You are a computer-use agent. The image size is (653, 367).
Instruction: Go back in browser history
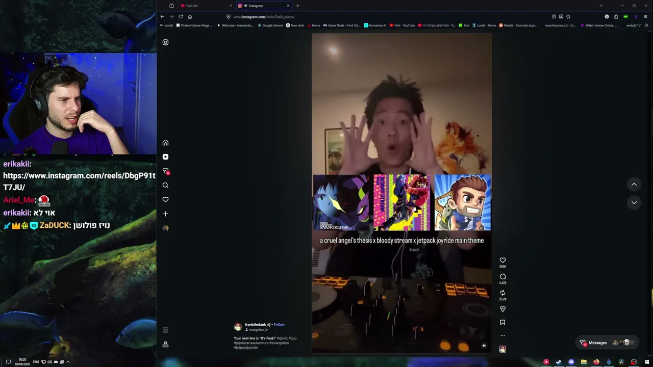(x=162, y=16)
